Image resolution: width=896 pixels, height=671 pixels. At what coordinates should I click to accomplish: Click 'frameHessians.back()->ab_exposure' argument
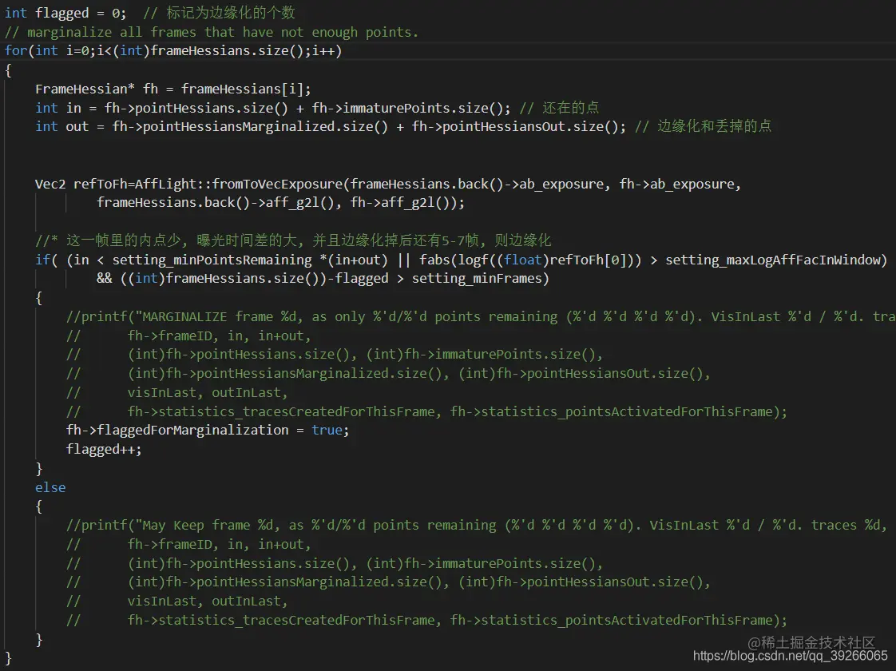pos(477,184)
